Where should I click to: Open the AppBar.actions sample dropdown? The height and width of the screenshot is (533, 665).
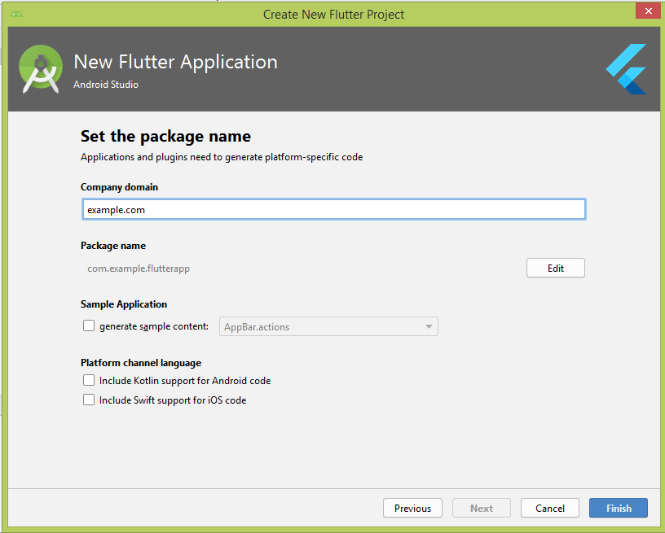click(x=328, y=326)
